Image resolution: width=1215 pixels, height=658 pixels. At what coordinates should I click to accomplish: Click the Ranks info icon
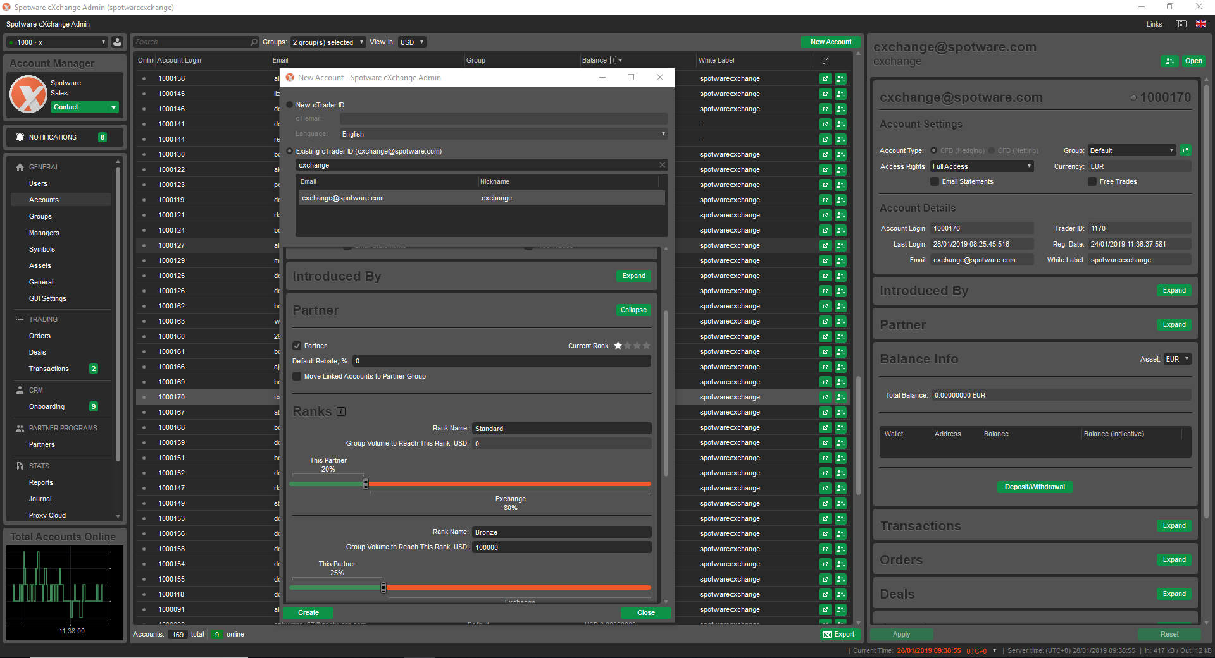pos(341,411)
